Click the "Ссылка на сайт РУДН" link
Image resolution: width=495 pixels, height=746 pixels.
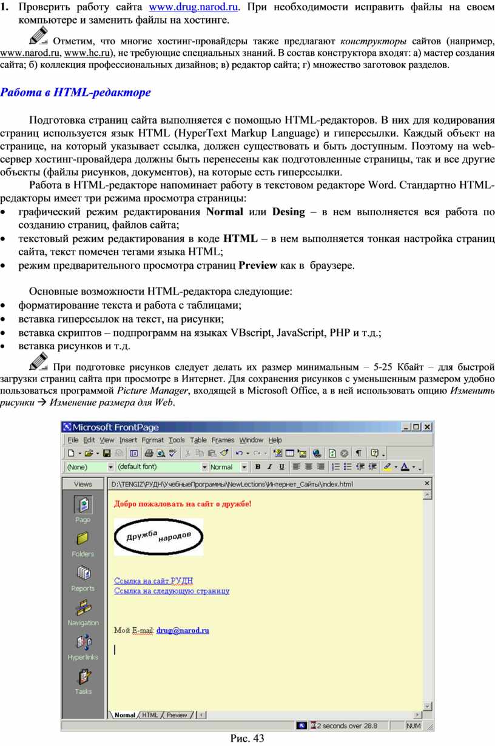point(153,580)
